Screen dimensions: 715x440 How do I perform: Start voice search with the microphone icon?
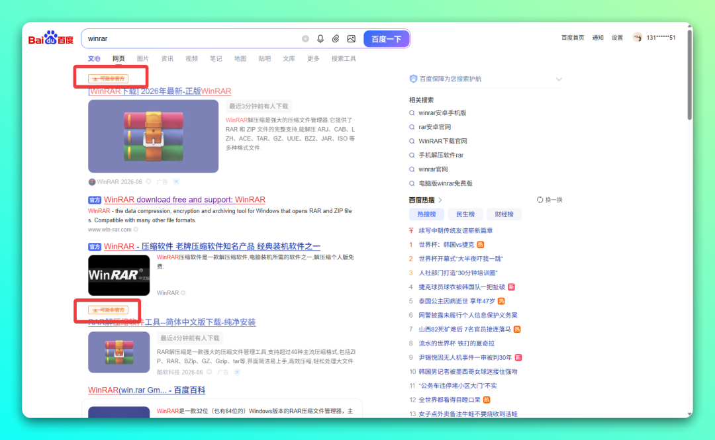click(320, 39)
